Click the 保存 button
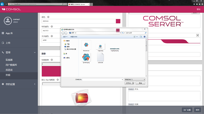 pos(197,110)
